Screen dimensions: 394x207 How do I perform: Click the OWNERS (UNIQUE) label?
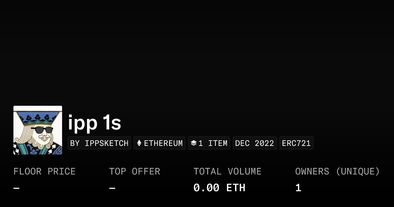(x=337, y=172)
